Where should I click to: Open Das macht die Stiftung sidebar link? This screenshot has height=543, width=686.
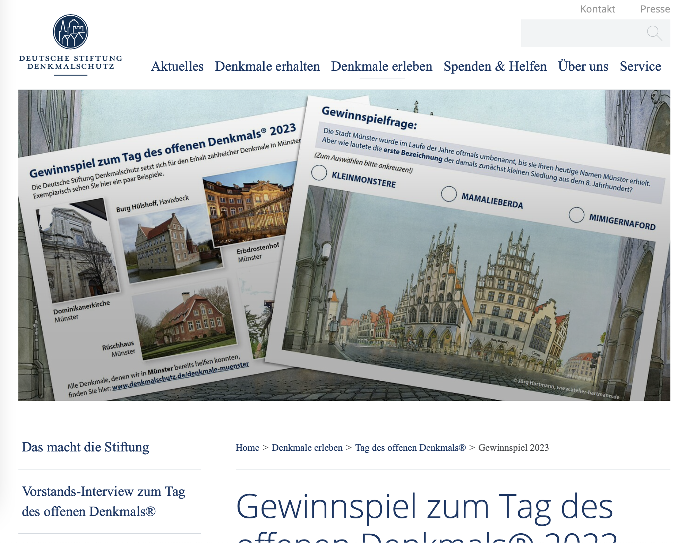[85, 447]
